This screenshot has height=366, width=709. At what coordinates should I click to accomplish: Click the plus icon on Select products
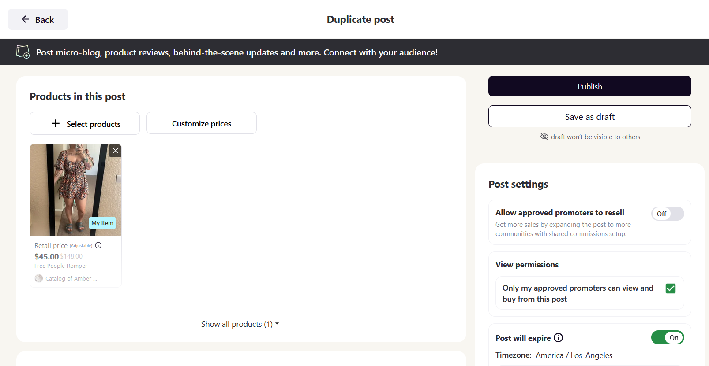pyautogui.click(x=56, y=123)
